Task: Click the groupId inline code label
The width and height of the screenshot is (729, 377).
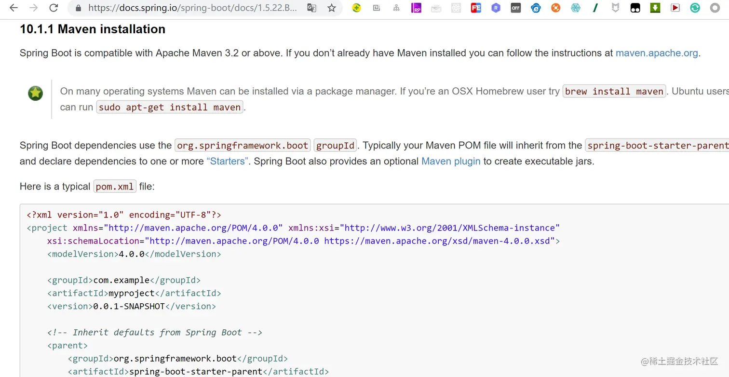Action: [336, 145]
